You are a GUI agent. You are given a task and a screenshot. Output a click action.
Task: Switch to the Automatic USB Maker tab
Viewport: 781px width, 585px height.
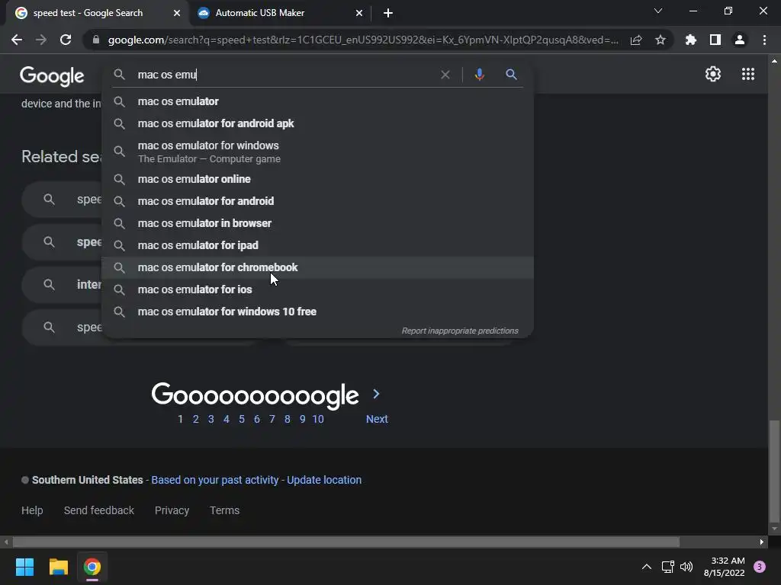click(280, 13)
